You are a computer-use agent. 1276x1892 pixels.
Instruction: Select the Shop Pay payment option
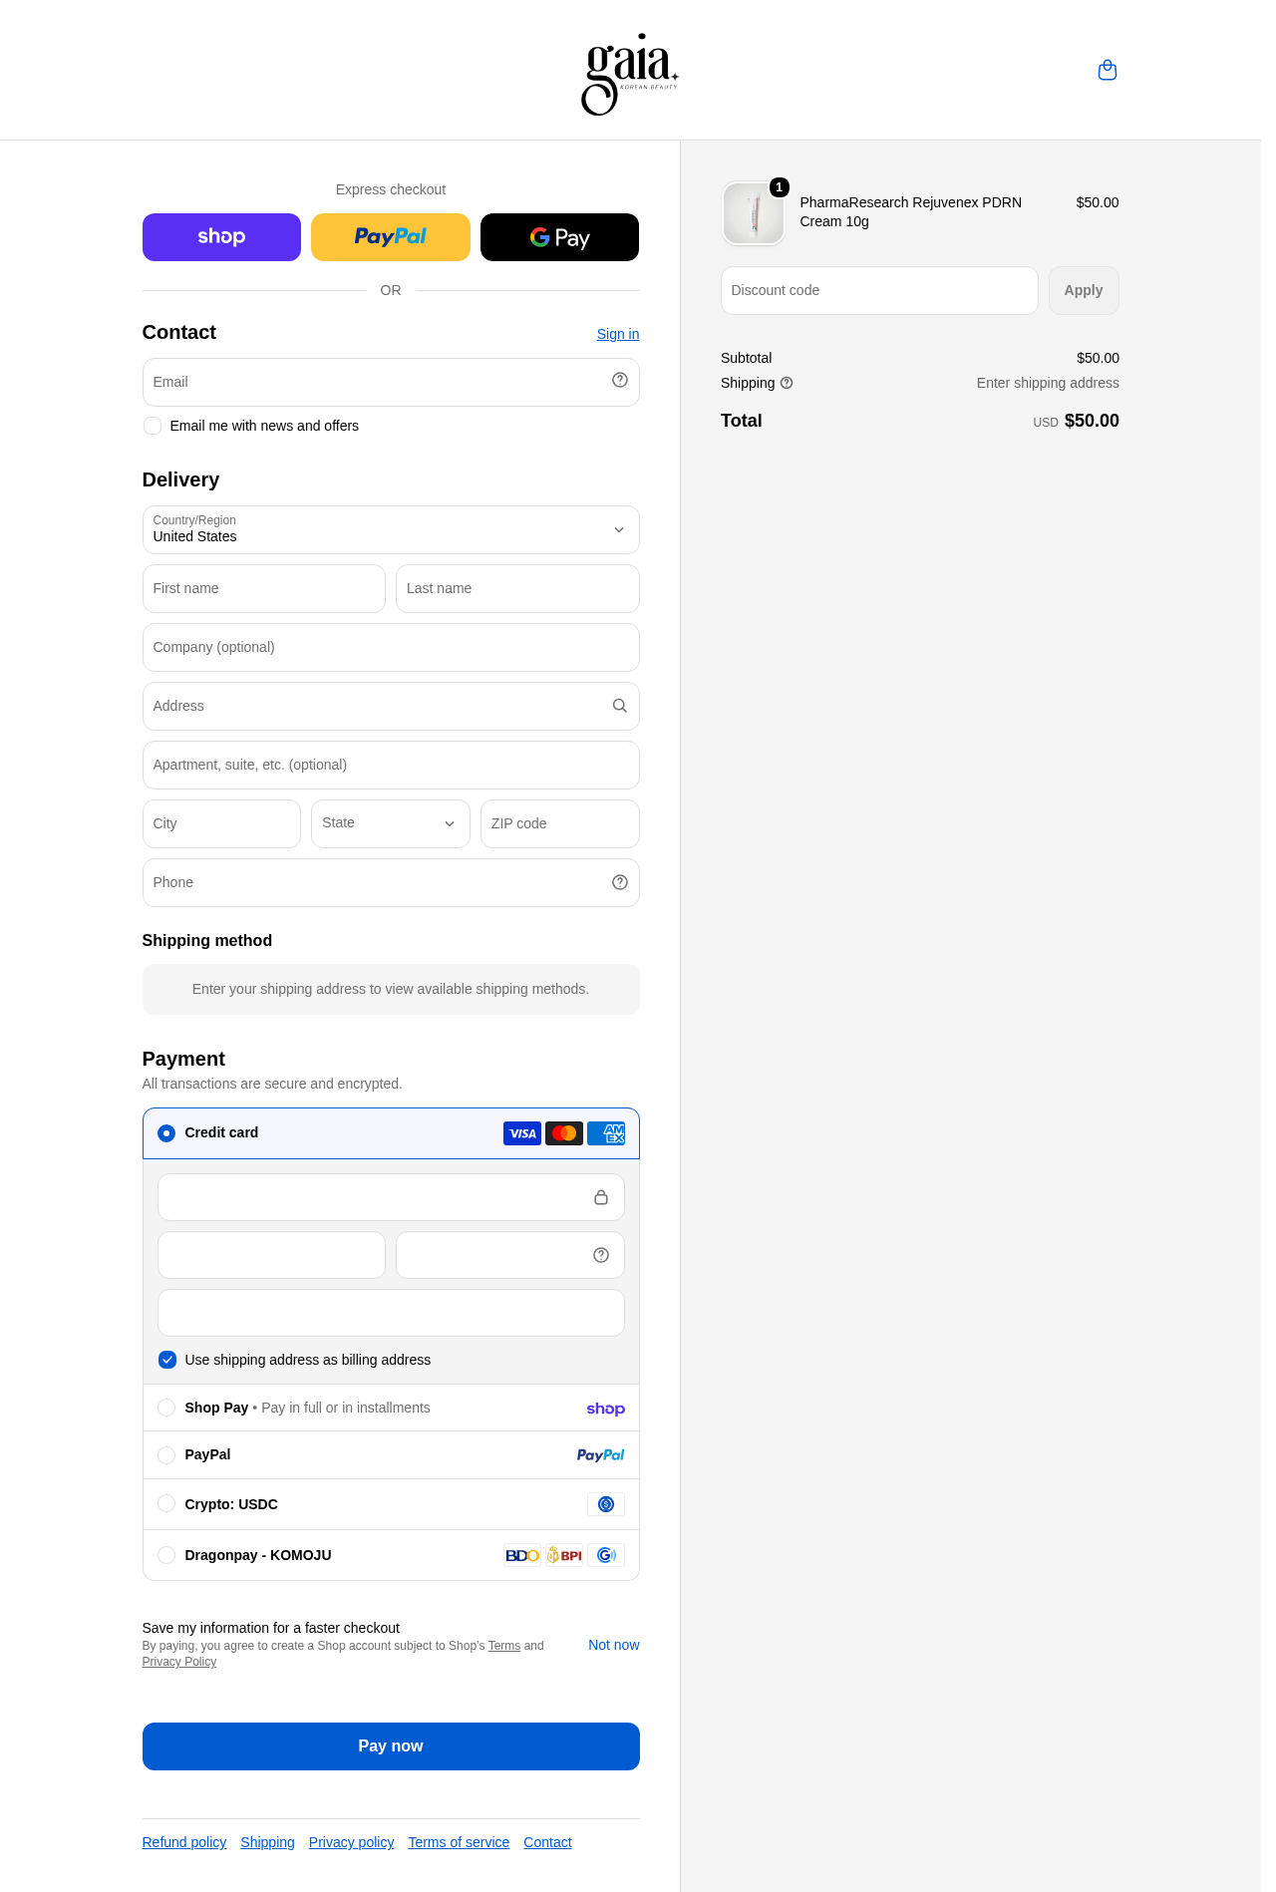pyautogui.click(x=166, y=1408)
